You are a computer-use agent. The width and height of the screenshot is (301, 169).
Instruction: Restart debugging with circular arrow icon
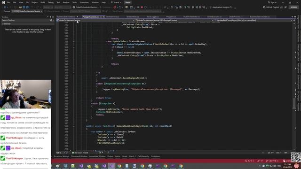pyautogui.click(x=145, y=8)
